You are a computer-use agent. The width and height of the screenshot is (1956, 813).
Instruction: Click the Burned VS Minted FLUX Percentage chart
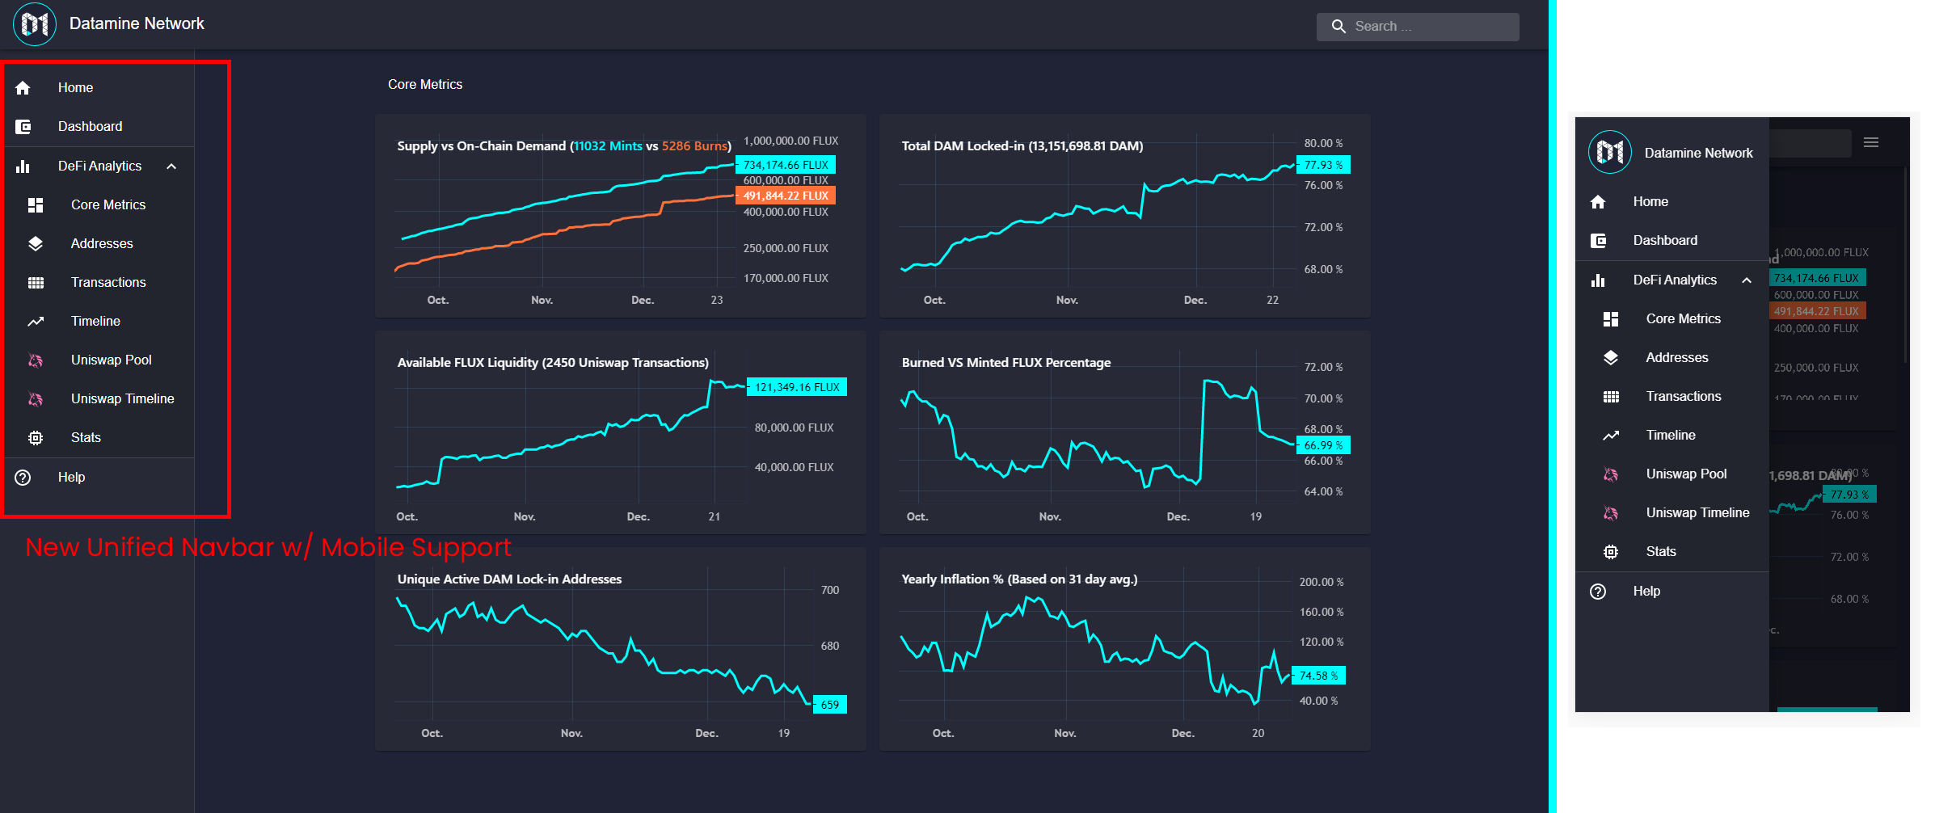[1124, 432]
